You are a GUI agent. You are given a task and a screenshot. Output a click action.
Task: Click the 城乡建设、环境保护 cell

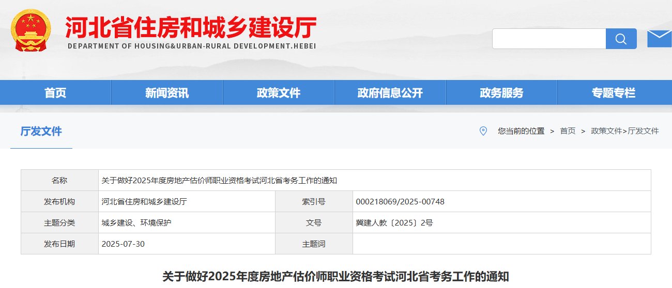click(187, 222)
